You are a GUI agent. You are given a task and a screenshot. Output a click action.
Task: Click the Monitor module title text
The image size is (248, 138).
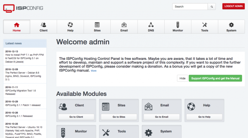(x=81, y=131)
